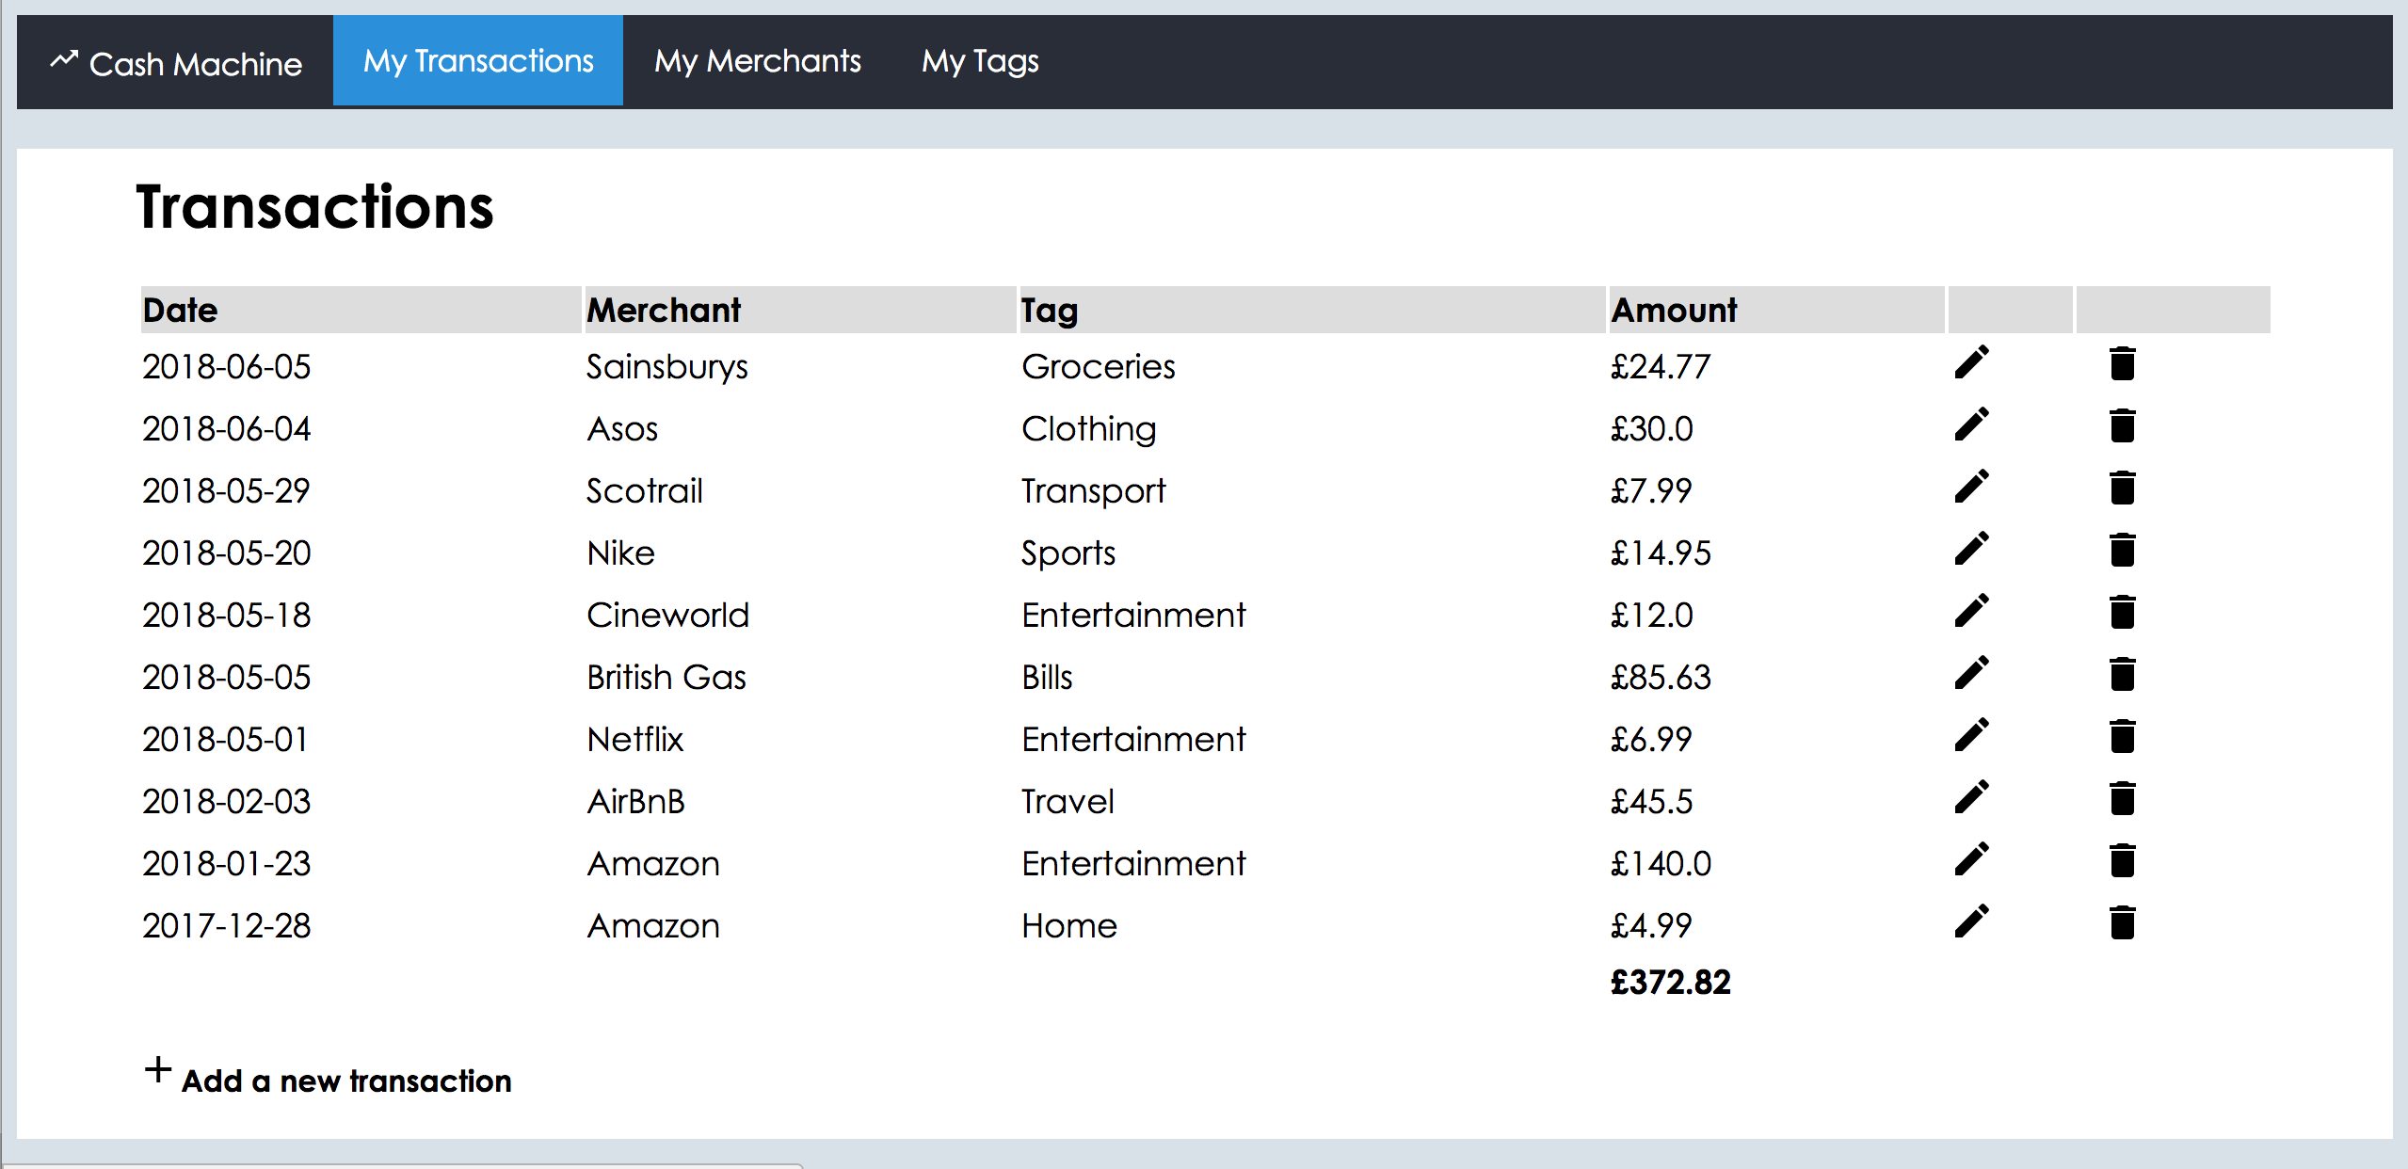2408x1169 pixels.
Task: Edit the British Gas transaction
Action: pos(1971,673)
